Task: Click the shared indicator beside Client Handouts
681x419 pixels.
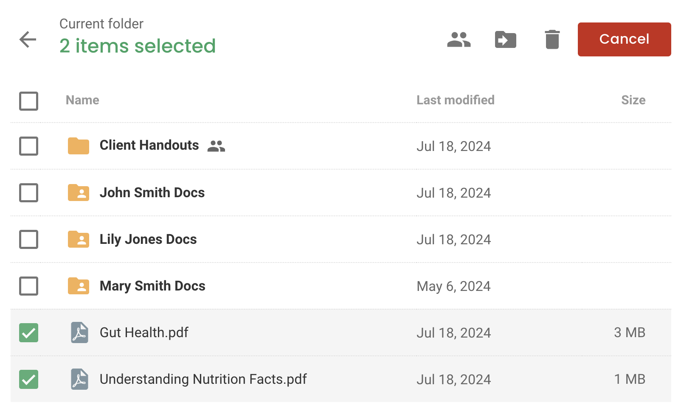Action: [x=216, y=146]
